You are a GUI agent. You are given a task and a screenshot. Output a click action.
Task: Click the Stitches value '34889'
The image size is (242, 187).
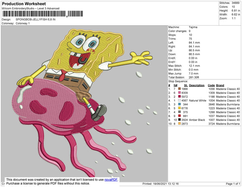236,3
